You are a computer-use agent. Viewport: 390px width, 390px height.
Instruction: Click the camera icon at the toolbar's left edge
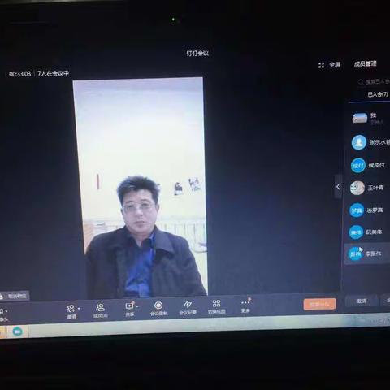(x=2, y=310)
